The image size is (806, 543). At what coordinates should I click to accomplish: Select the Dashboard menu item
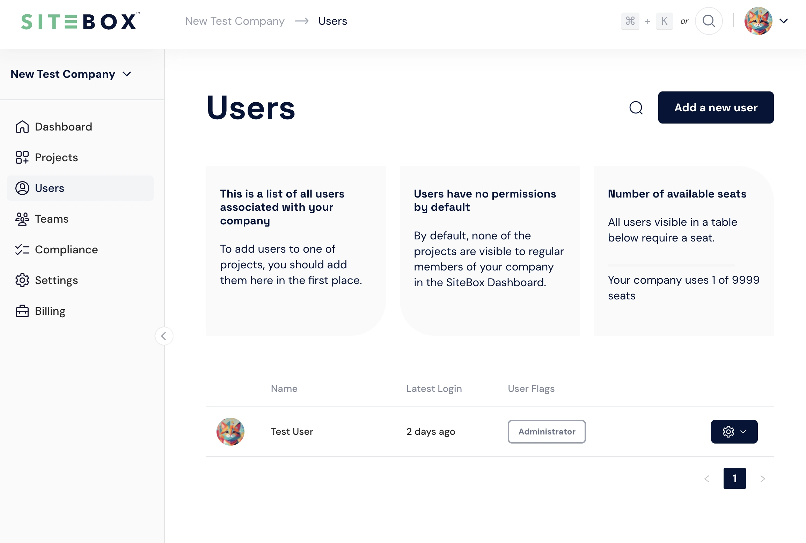coord(63,127)
